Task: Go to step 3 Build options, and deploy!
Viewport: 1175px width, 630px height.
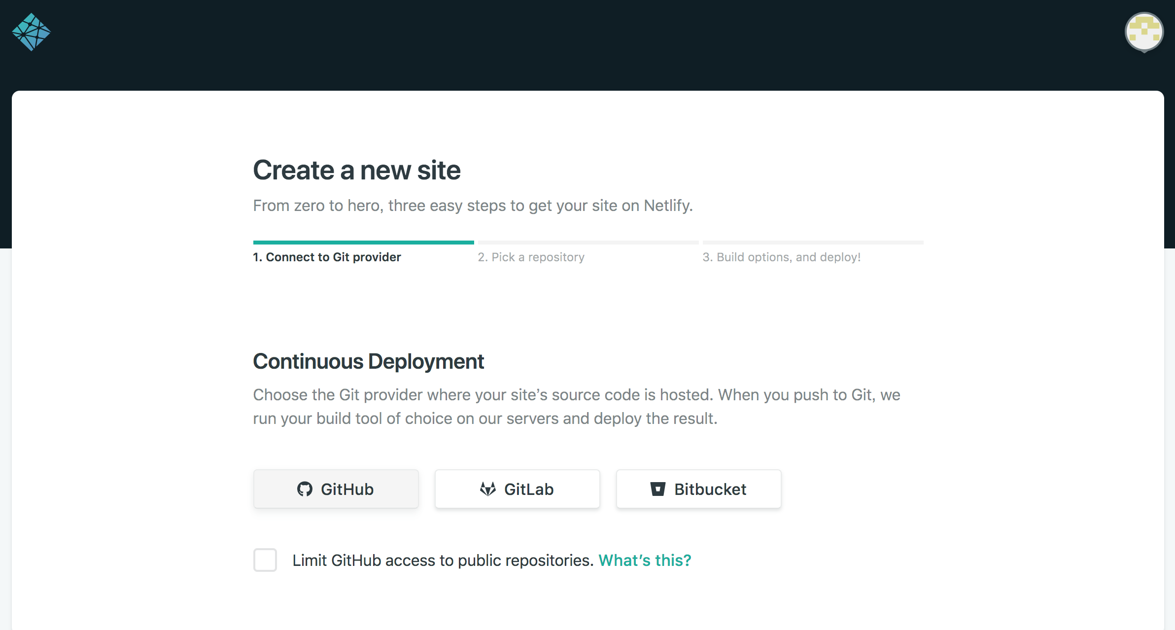Action: pos(781,257)
